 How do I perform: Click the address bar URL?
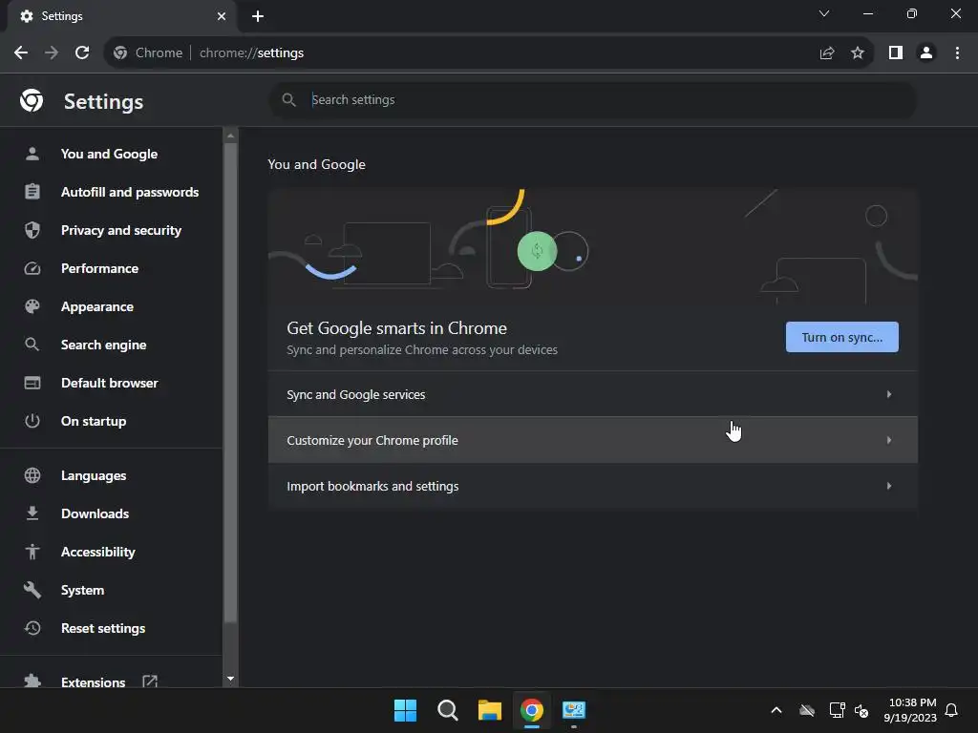[251, 53]
